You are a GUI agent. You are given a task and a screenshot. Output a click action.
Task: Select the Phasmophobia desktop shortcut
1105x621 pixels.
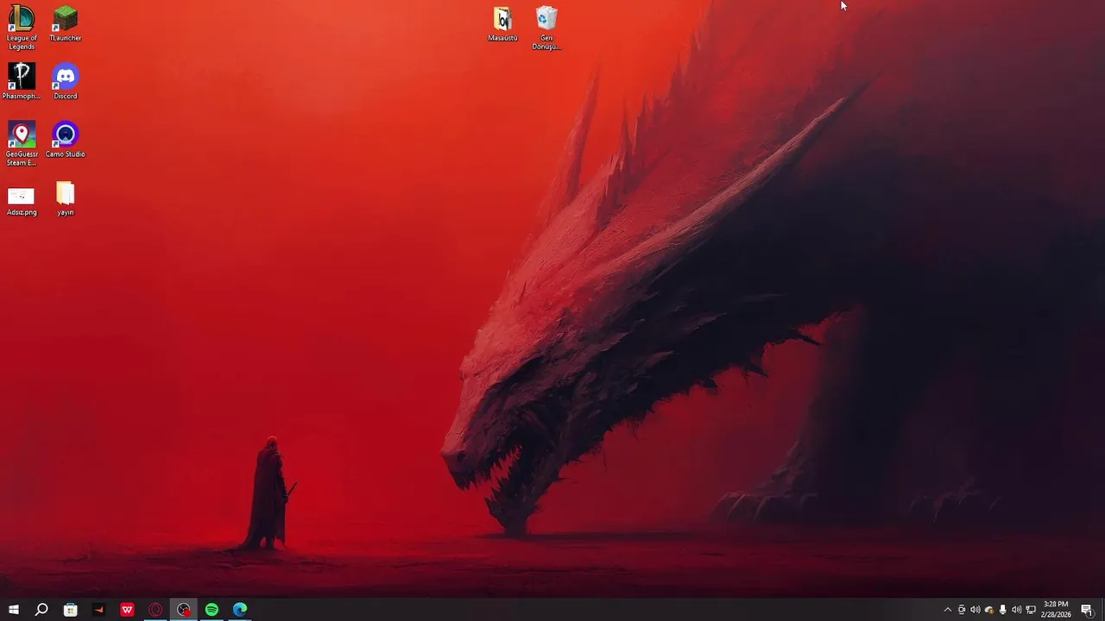point(22,81)
